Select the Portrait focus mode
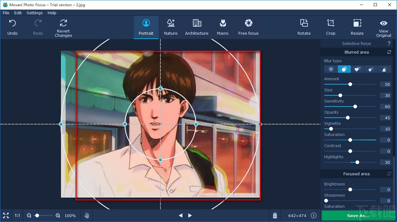The height and width of the screenshot is (222, 397). click(x=146, y=27)
